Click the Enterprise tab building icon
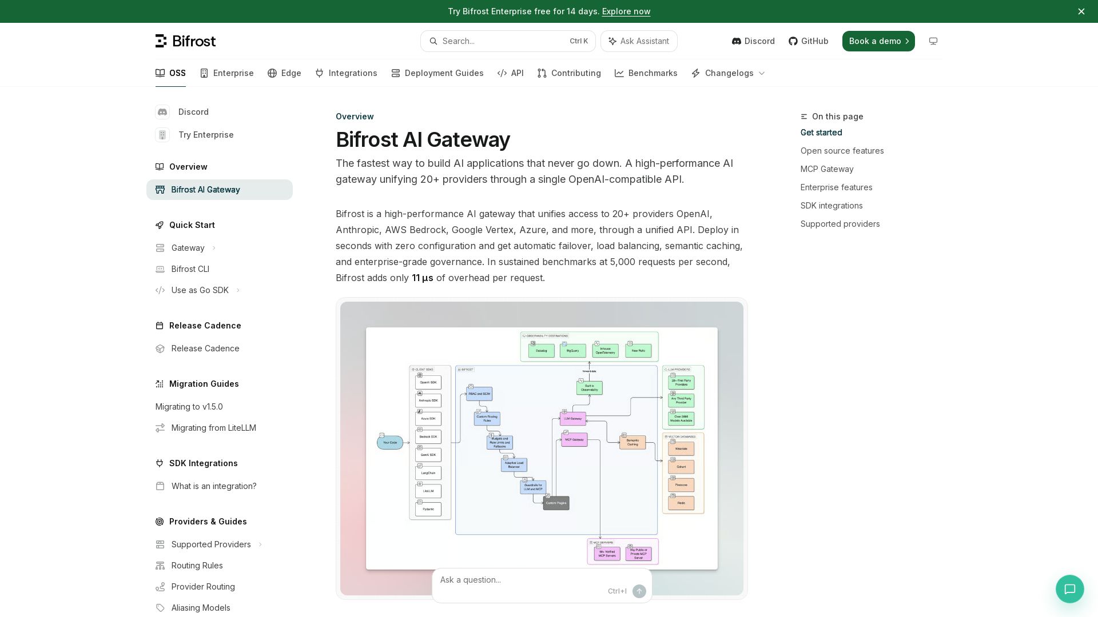Viewport: 1098px width, 617px height. coord(204,73)
